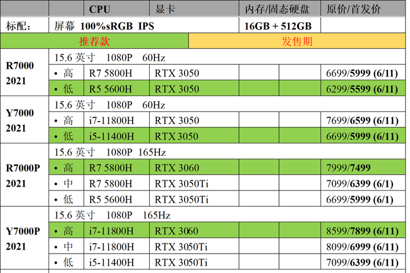Select i5-11400H in the Y7000 2021 低 row
The height and width of the screenshot is (273, 410).
[112, 136]
